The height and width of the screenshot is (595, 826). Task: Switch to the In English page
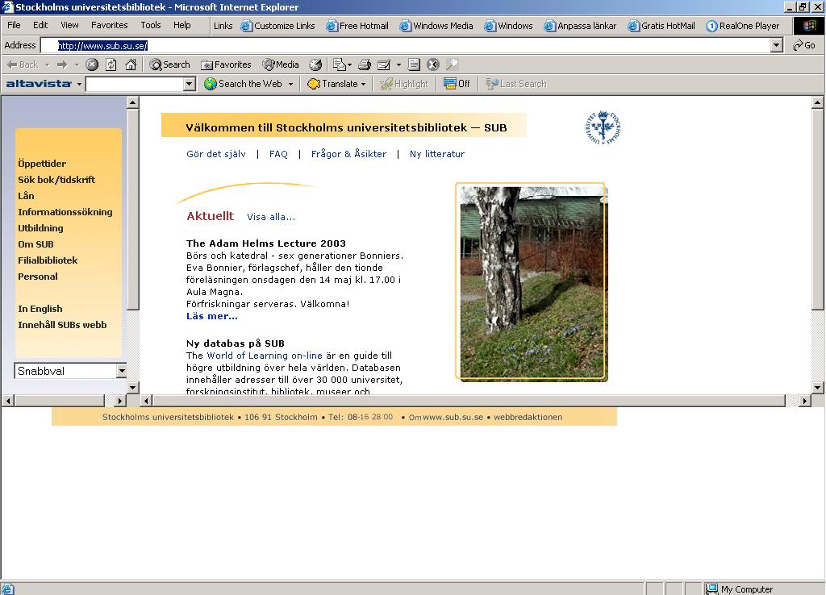pyautogui.click(x=40, y=309)
